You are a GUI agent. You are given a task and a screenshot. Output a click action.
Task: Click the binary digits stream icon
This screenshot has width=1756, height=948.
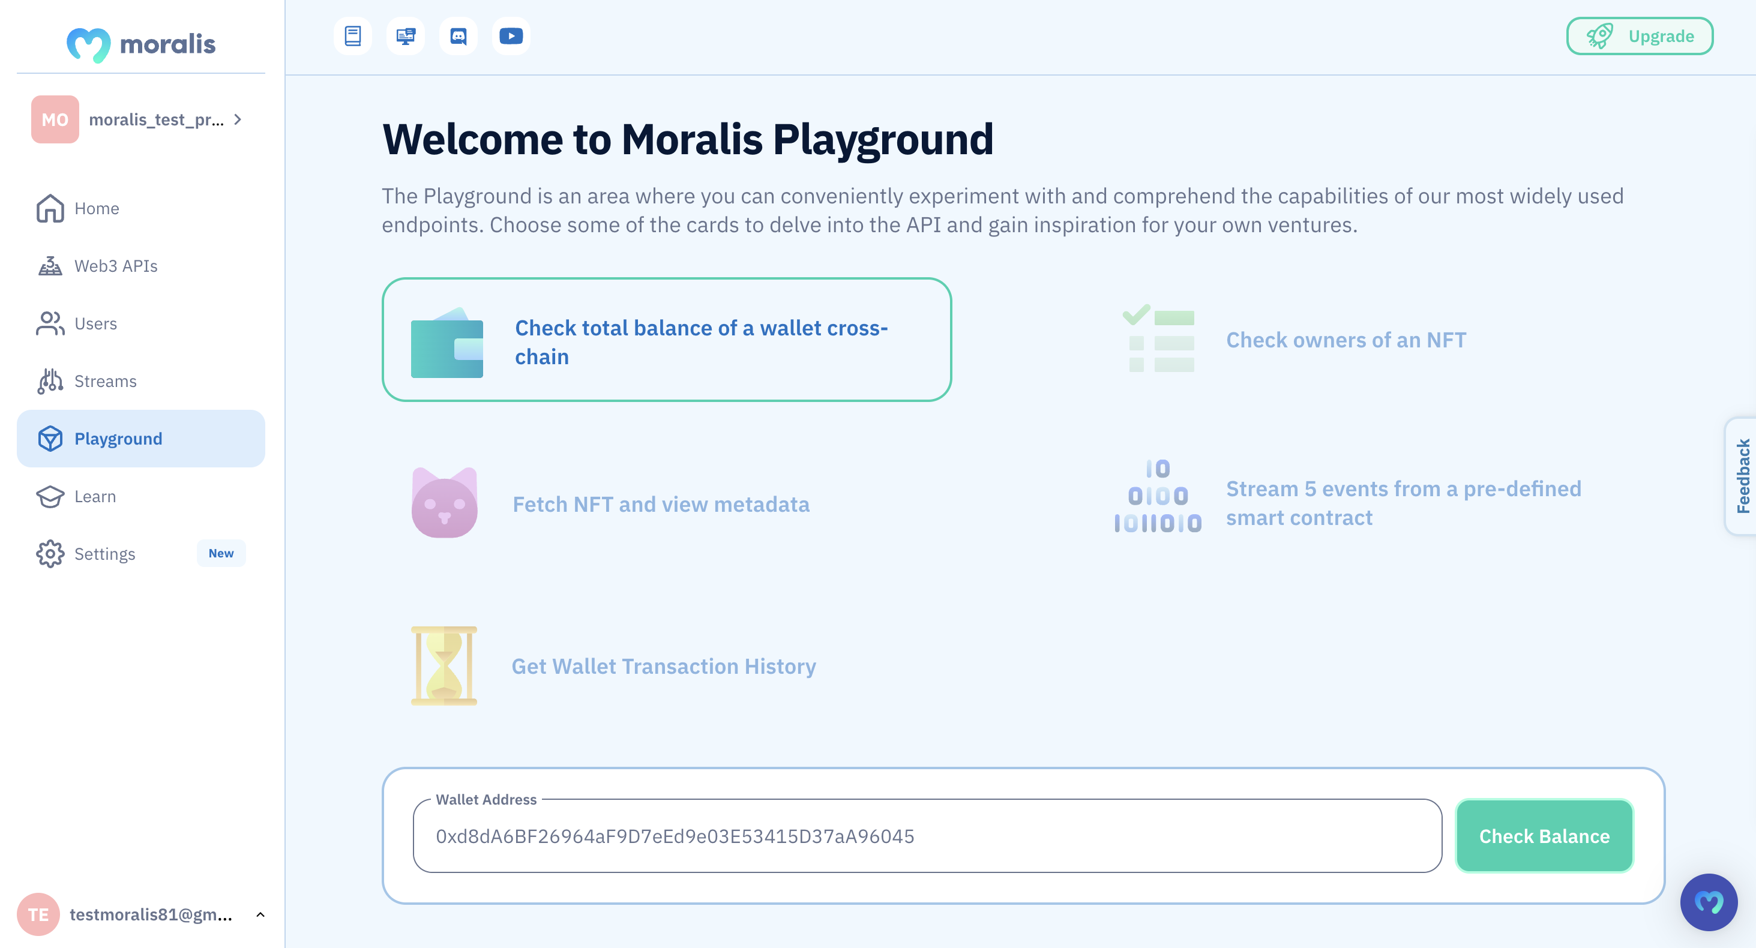[1158, 496]
